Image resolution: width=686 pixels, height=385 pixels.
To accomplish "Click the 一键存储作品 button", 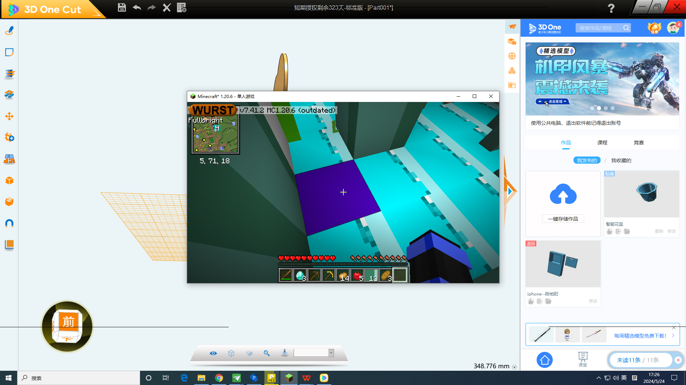I will click(563, 219).
